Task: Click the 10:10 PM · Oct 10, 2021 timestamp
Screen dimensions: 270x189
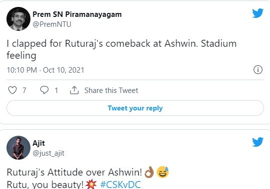Action: coord(45,70)
